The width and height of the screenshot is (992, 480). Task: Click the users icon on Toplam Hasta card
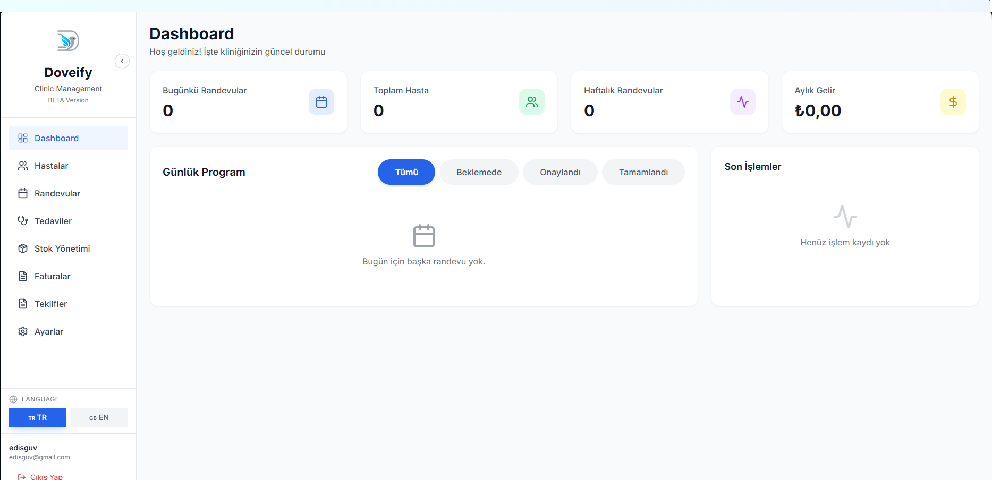532,102
